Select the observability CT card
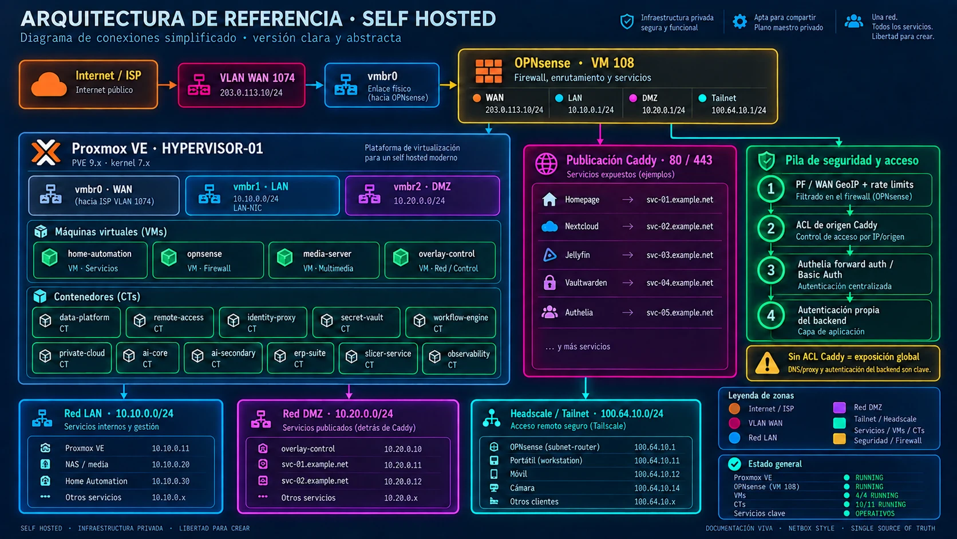957x539 pixels. [x=459, y=359]
